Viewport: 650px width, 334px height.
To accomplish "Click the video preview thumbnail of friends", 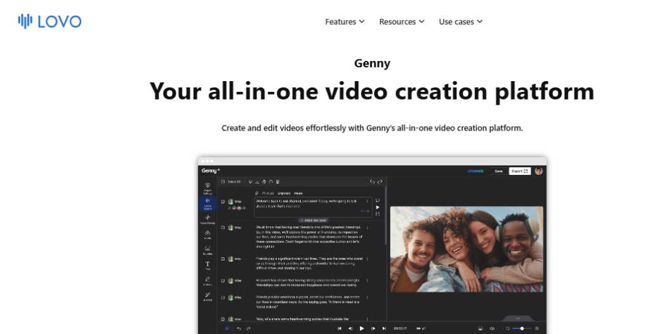I will coord(467,249).
